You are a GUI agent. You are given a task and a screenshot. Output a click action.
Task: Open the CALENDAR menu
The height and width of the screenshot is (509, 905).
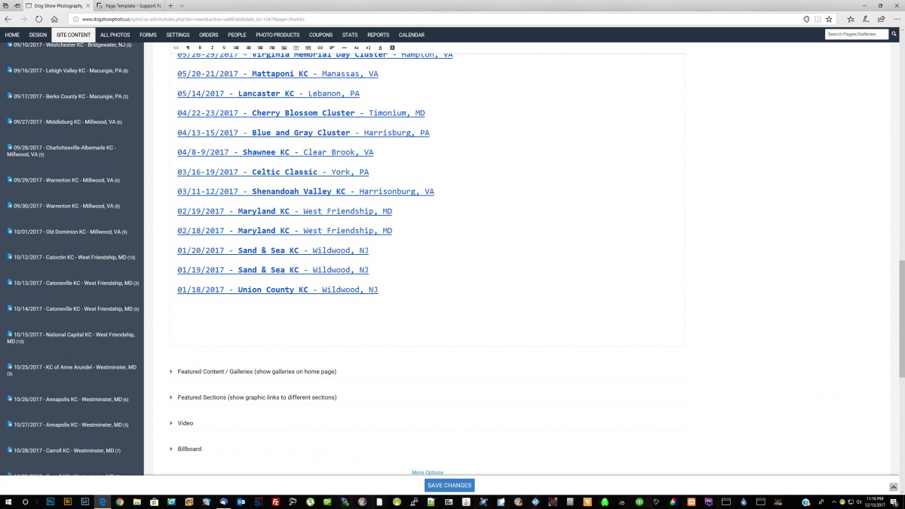click(x=412, y=35)
